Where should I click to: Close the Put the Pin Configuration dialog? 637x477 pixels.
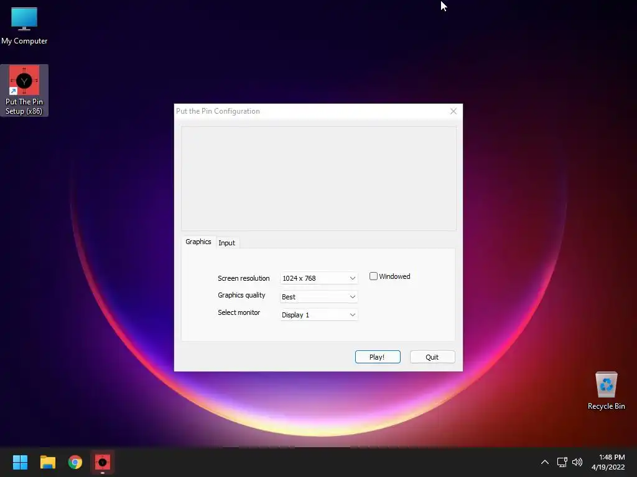point(453,111)
